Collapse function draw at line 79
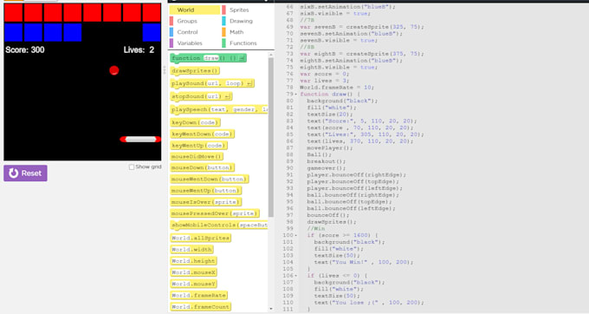This screenshot has height=314, width=589. tap(296, 95)
